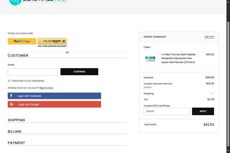Click the $52.53 total amount
Image resolution: width=230 pixels, height=153 pixels.
click(x=209, y=125)
